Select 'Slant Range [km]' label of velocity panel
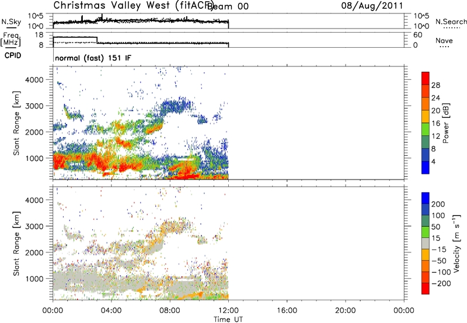The width and height of the screenshot is (467, 323). (x=16, y=244)
